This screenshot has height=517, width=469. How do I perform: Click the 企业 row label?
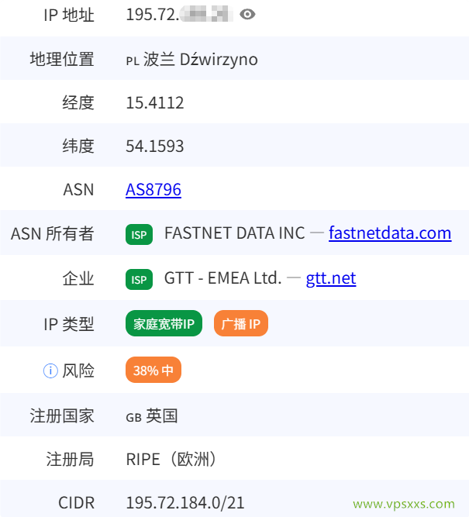(78, 278)
